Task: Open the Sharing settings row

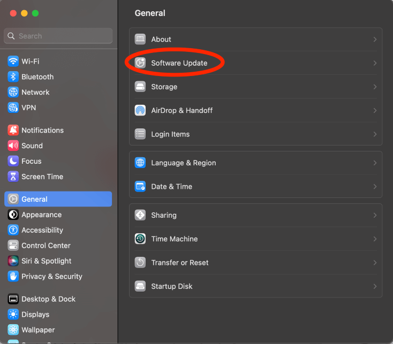Action: click(x=164, y=216)
